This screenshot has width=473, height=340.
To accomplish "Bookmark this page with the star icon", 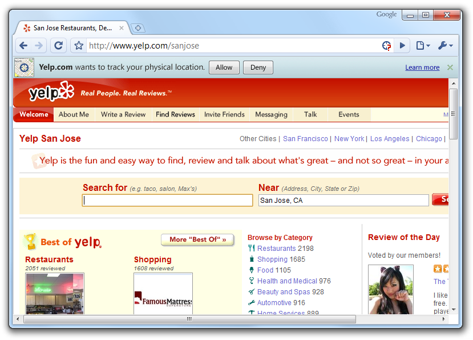I will (x=79, y=46).
